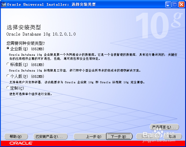Maximize the Oracle Universal Installer window

pos(175,5)
